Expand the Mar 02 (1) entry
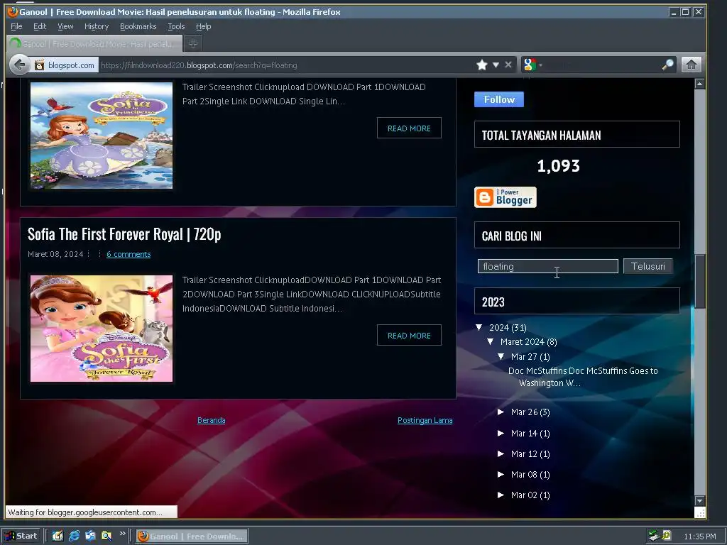Viewport: 727px width, 545px height. 501,495
